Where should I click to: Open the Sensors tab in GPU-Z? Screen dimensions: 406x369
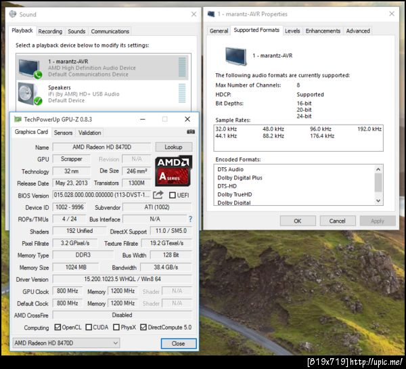(x=63, y=133)
